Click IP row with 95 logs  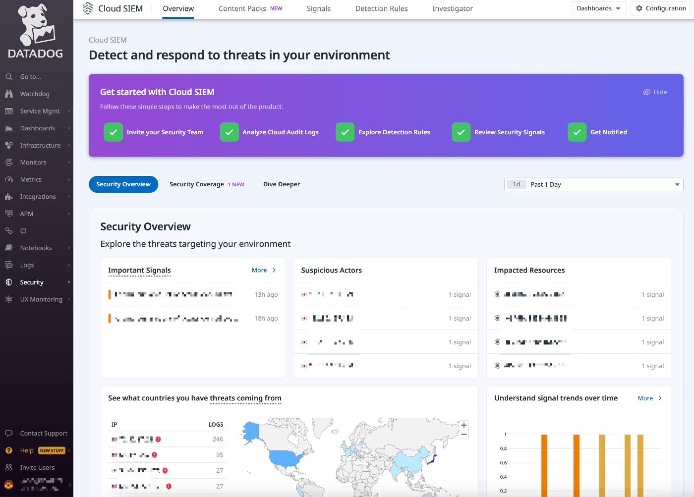(x=167, y=455)
